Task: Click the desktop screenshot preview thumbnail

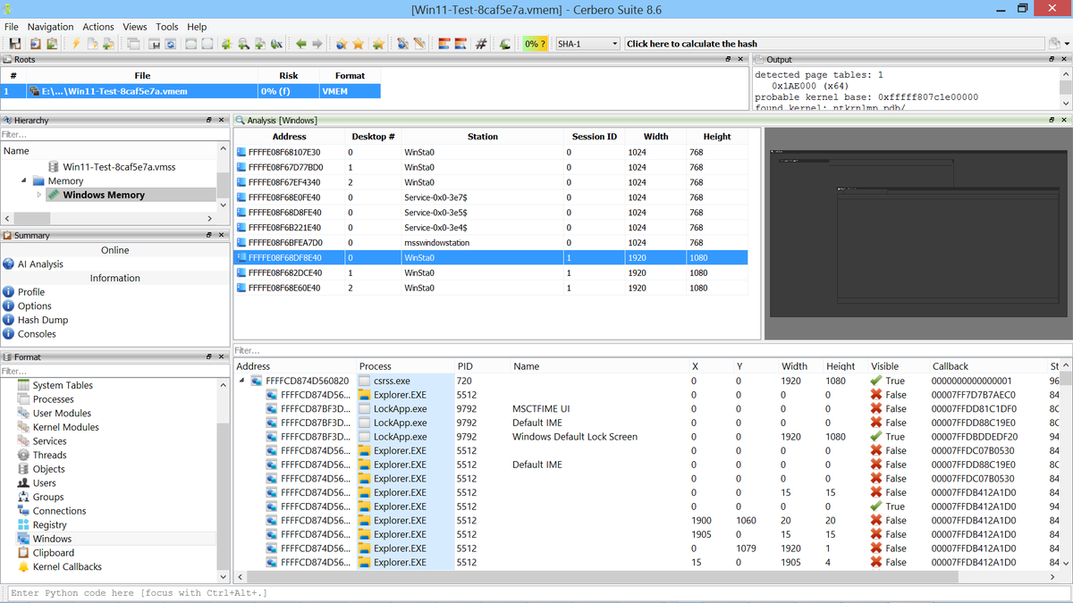Action: pos(918,234)
